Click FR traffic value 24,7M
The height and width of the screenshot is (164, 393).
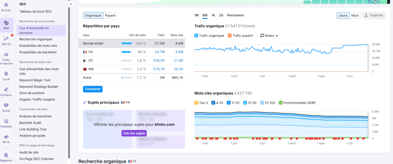point(159,52)
